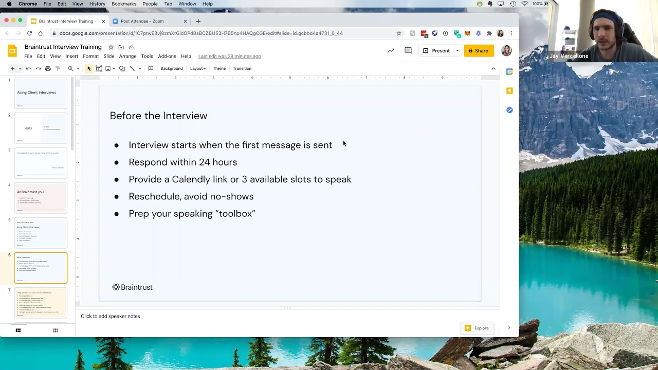Screen dimensions: 658x370
Task: Expand the line type dropdown arrow
Action: 139,68
